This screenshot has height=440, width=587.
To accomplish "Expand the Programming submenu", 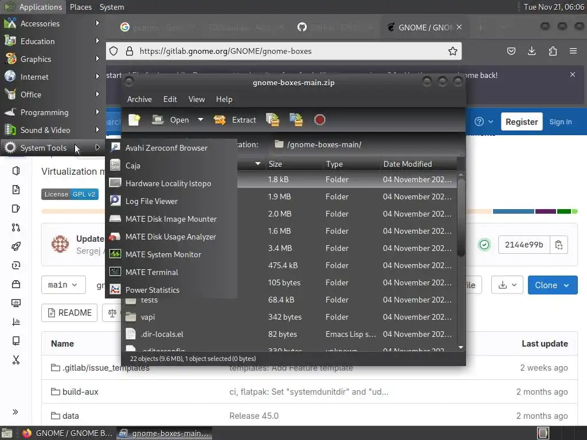I will point(52,112).
